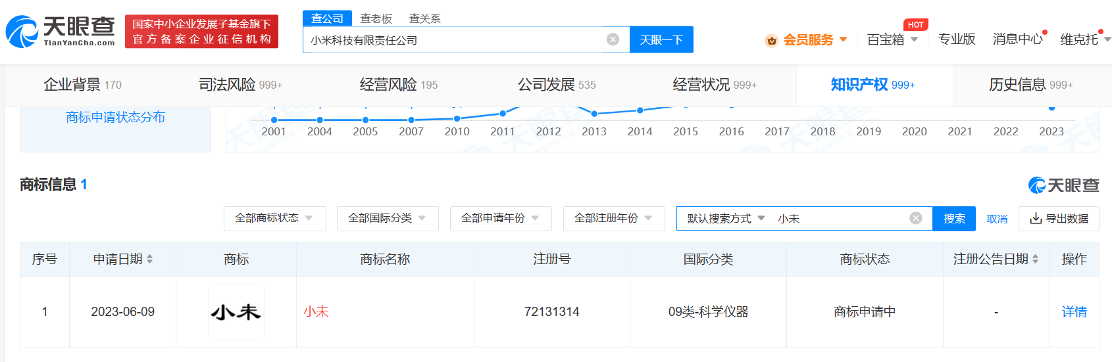This screenshot has height=362, width=1112.
Task: Sort by application date arrows
Action: [x=150, y=259]
